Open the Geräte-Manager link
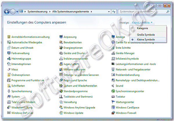This screenshot has width=174, height=121. pos(125,53)
